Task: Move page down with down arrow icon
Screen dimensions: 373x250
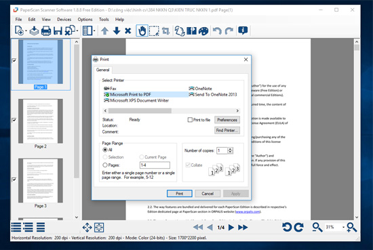Action: point(117,31)
